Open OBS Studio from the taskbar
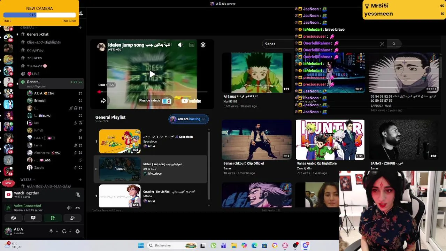446x251 pixels. click(295, 245)
